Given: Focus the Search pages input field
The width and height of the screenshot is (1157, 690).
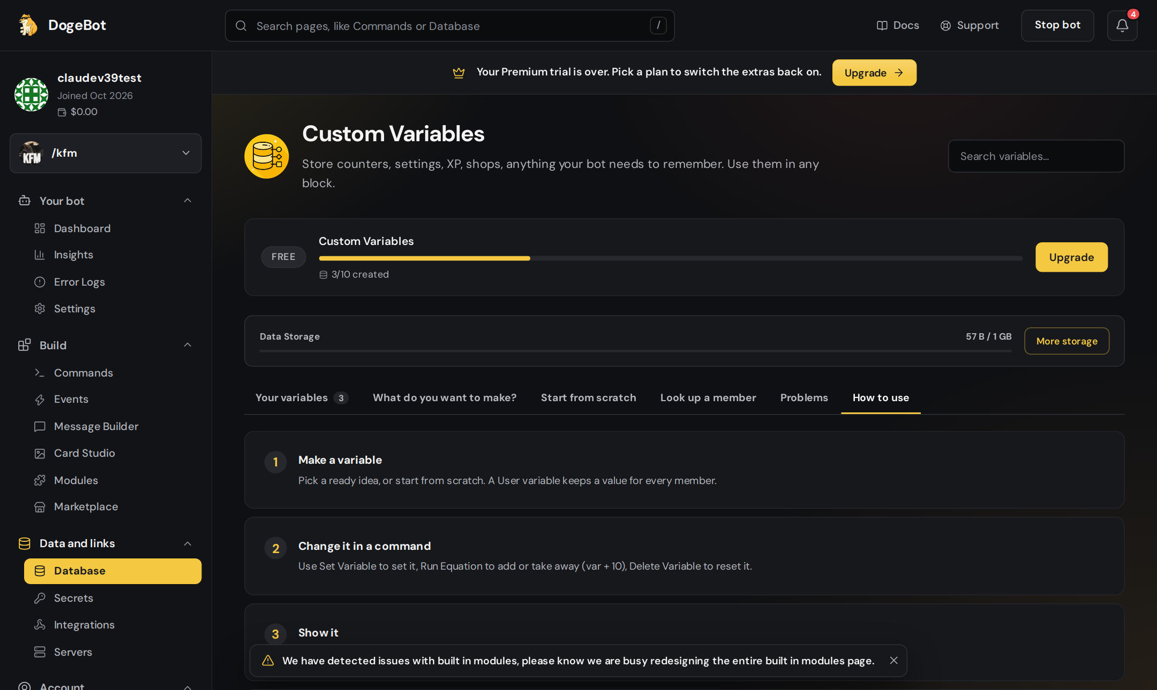Looking at the screenshot, I should point(449,26).
